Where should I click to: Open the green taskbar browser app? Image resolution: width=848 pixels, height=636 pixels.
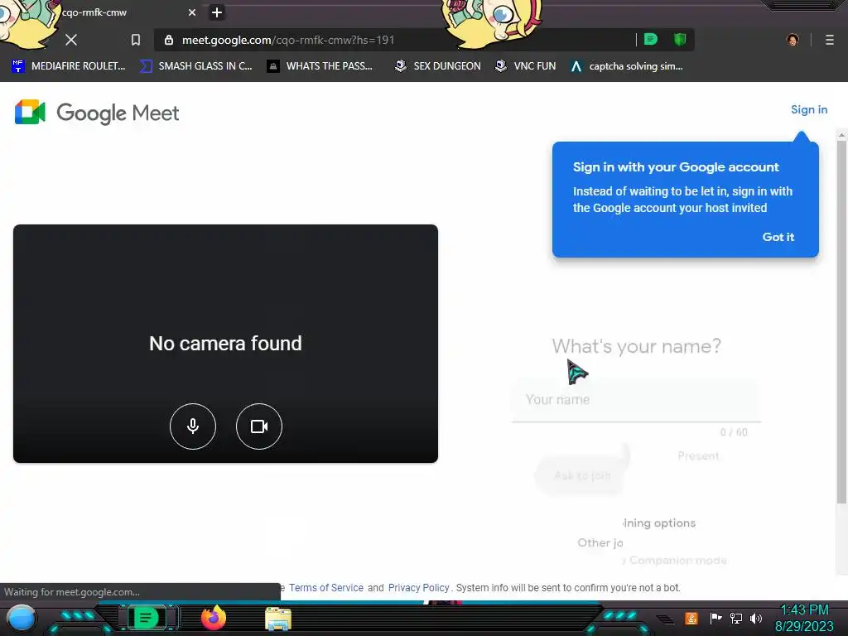[x=146, y=618]
